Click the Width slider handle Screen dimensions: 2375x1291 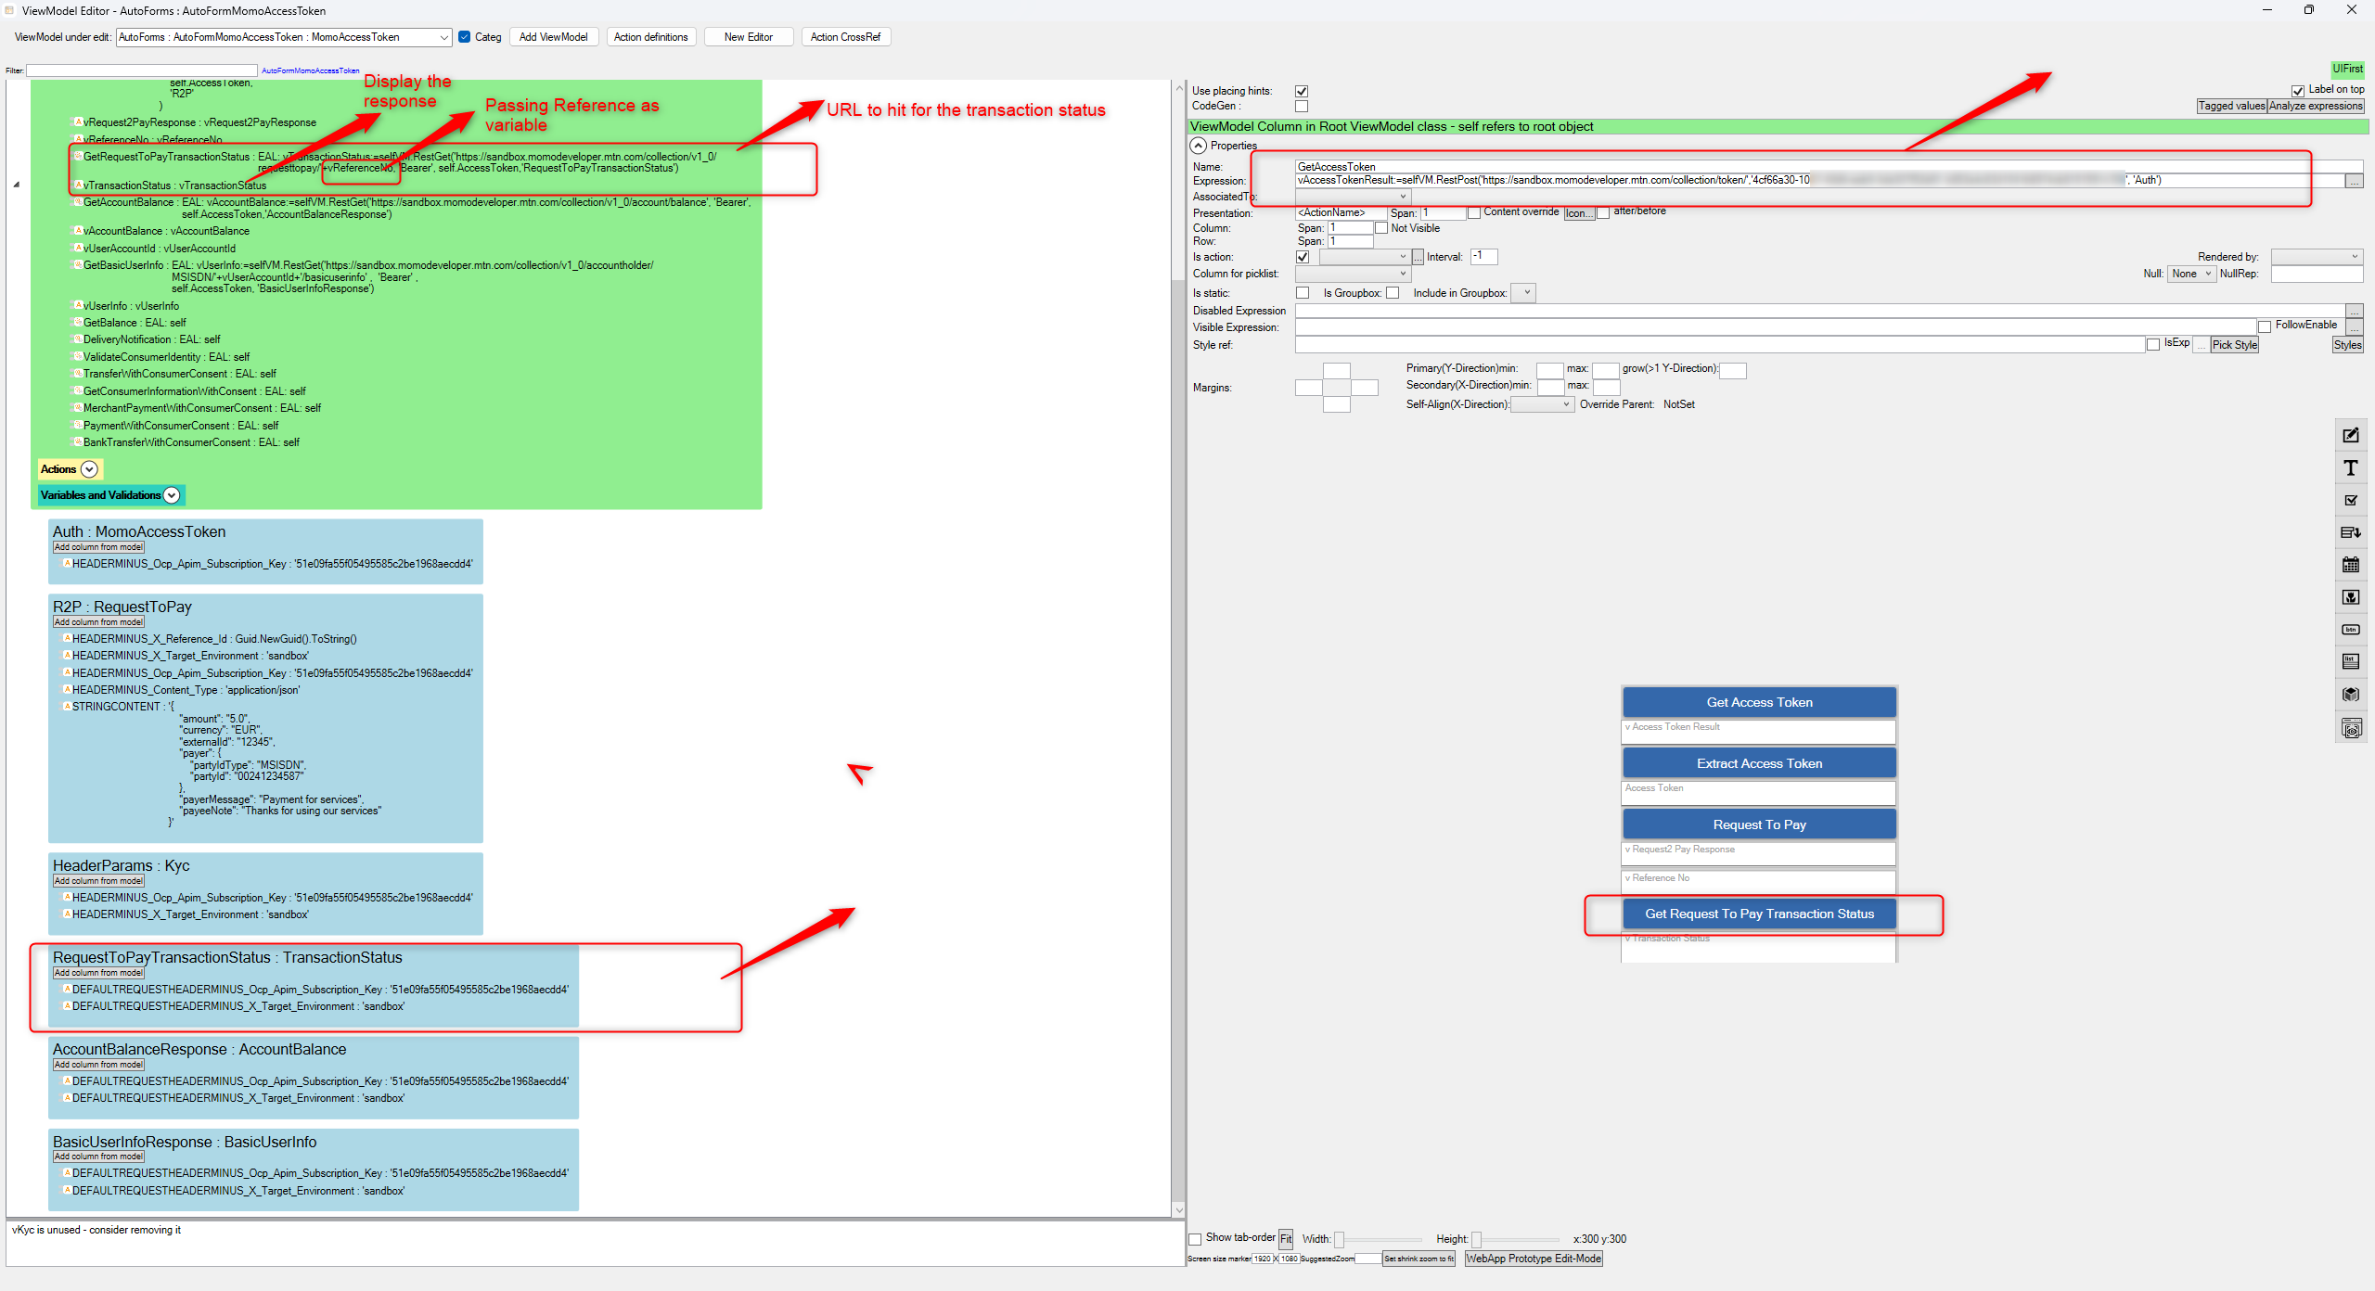tap(1339, 1240)
